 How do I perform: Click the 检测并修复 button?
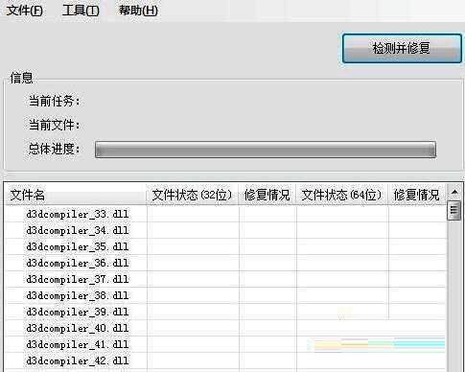point(402,49)
